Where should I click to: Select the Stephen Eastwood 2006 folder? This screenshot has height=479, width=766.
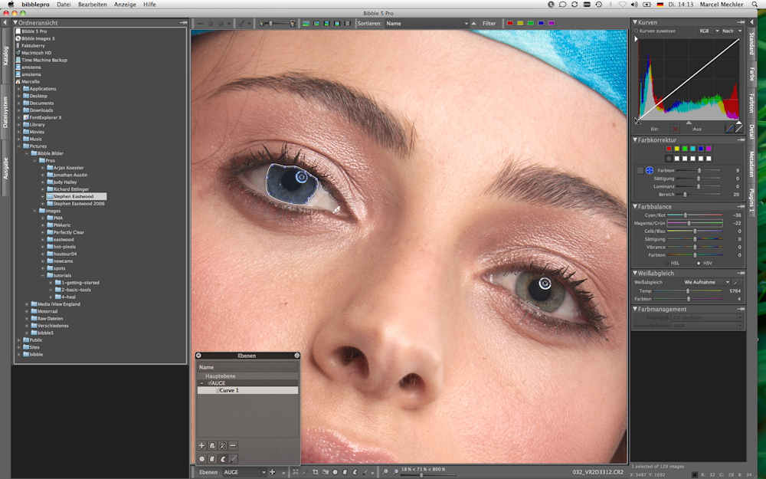(x=79, y=203)
